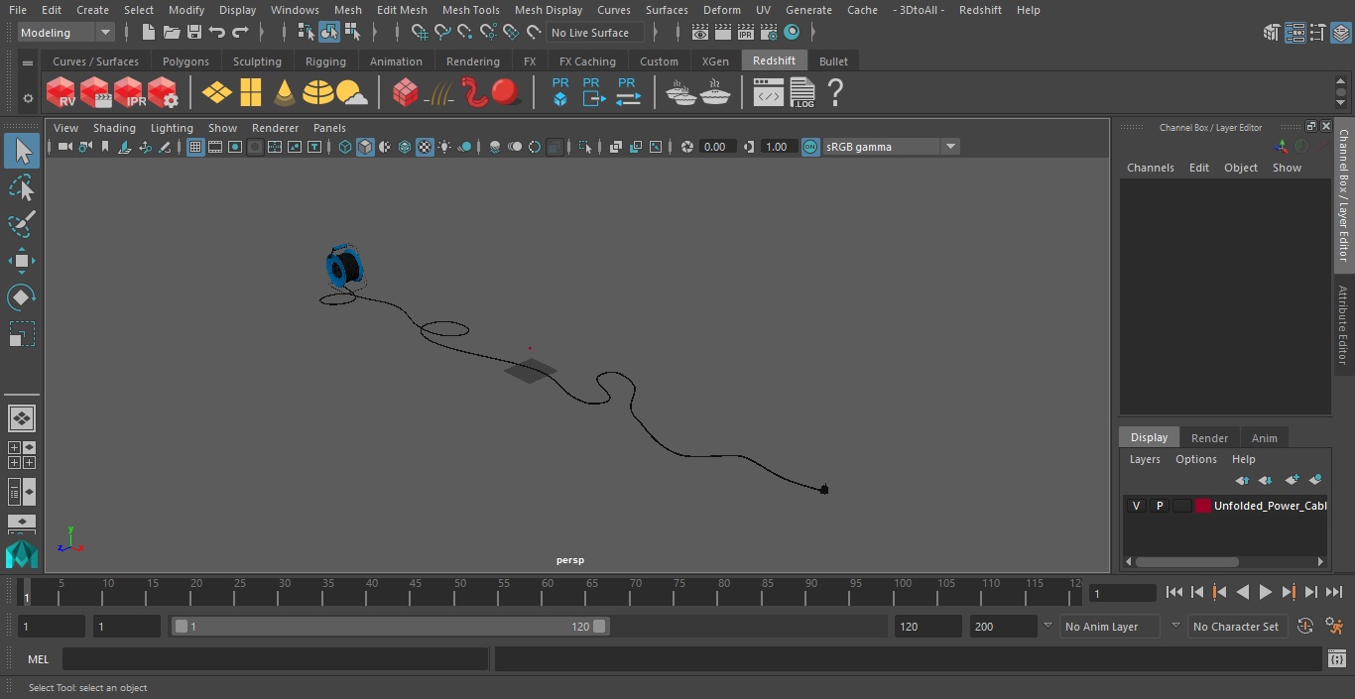
Task: Open the Layers menu in layer editor
Action: (1145, 459)
